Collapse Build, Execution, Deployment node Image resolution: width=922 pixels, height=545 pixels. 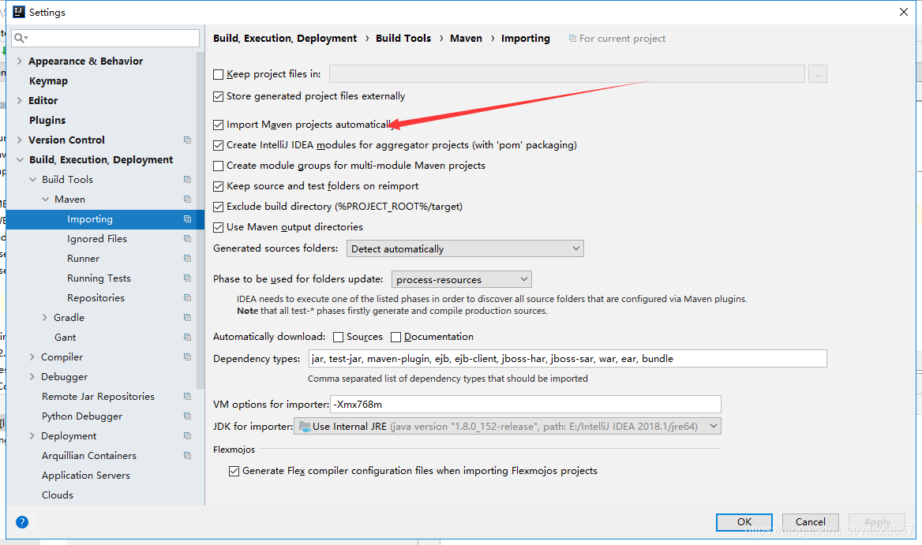pos(20,160)
